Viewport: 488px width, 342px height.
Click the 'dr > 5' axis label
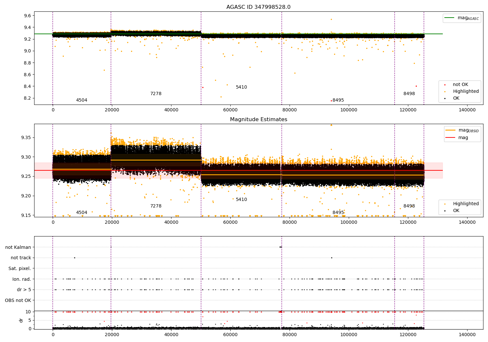(24, 290)
